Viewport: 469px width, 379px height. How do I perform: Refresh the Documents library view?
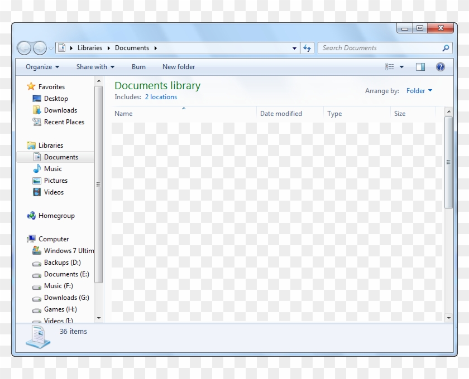307,48
